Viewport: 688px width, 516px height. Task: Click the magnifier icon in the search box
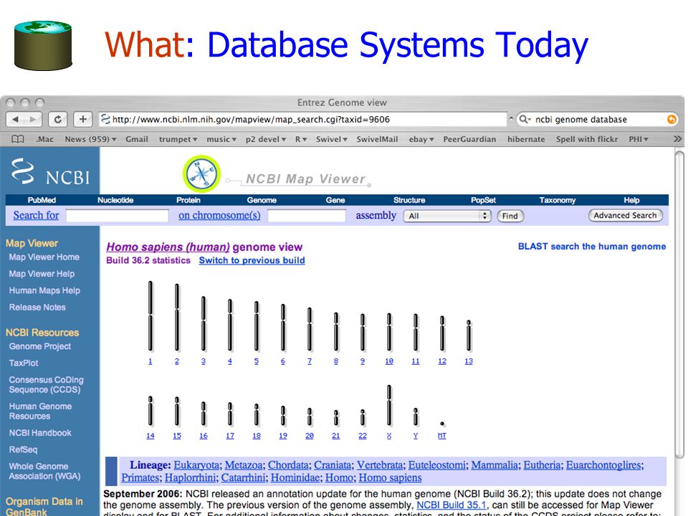[x=525, y=119]
